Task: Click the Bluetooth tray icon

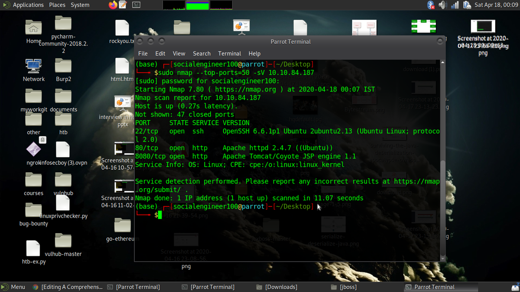Action: [x=431, y=5]
